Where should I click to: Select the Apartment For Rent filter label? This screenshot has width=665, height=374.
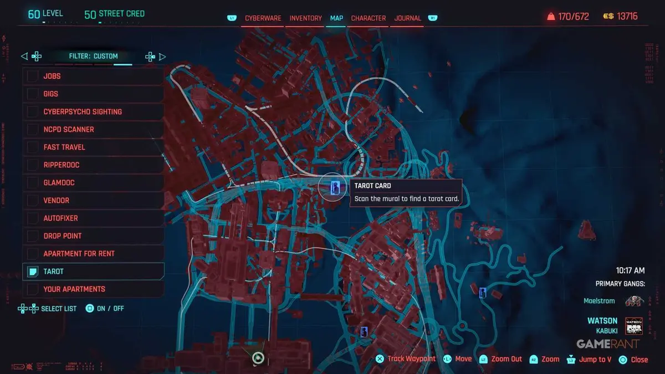[x=79, y=253]
